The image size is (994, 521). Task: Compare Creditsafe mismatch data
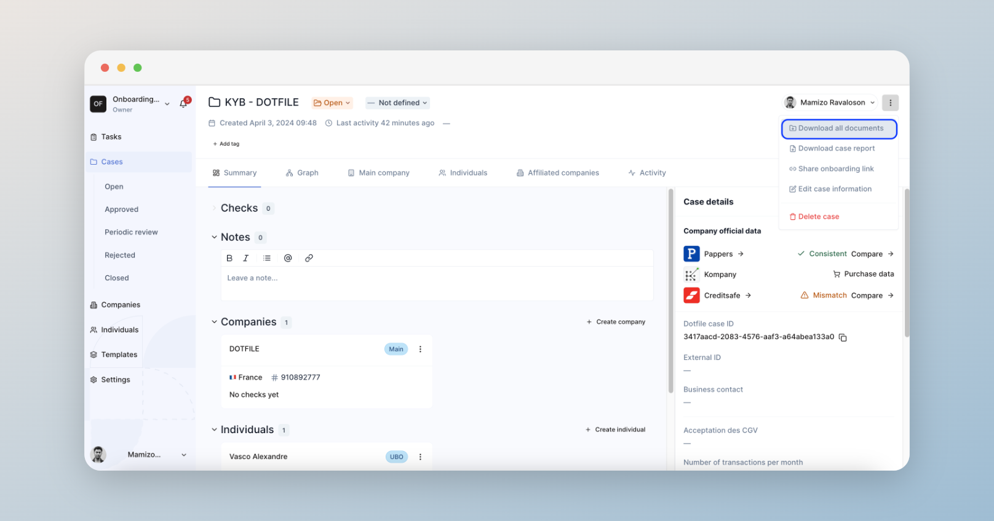tap(872, 296)
